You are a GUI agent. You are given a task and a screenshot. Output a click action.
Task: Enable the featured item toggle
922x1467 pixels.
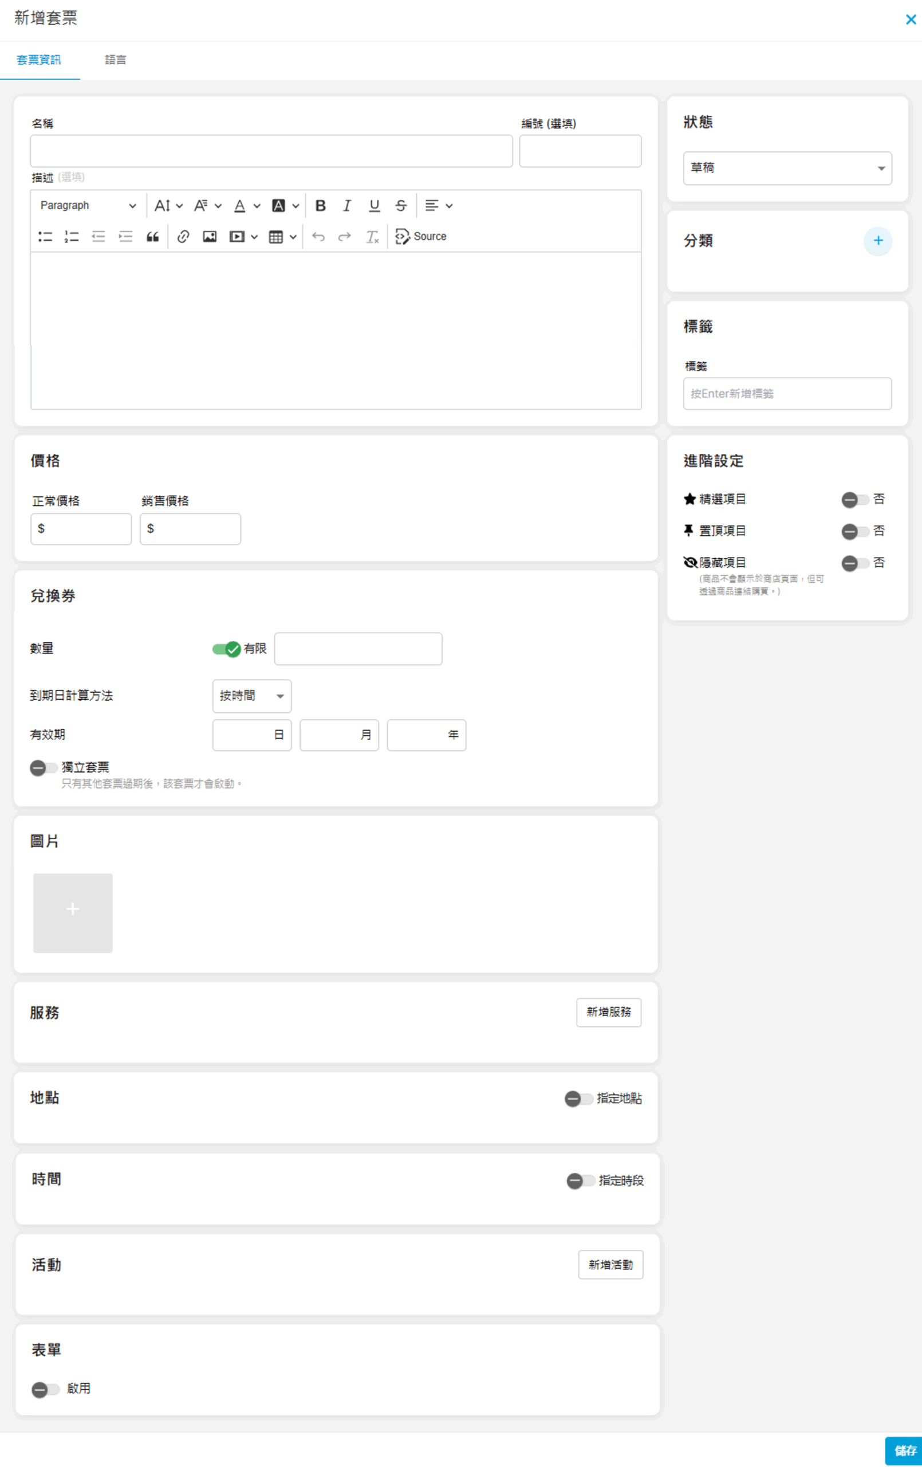(x=855, y=500)
